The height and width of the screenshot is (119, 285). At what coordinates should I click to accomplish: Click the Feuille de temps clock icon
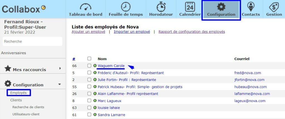point(126,7)
